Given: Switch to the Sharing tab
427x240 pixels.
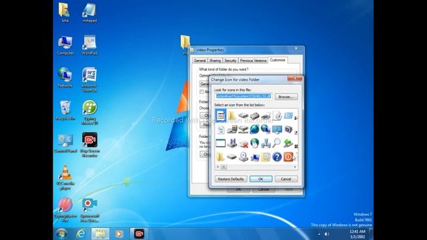Looking at the screenshot, I should (x=215, y=61).
